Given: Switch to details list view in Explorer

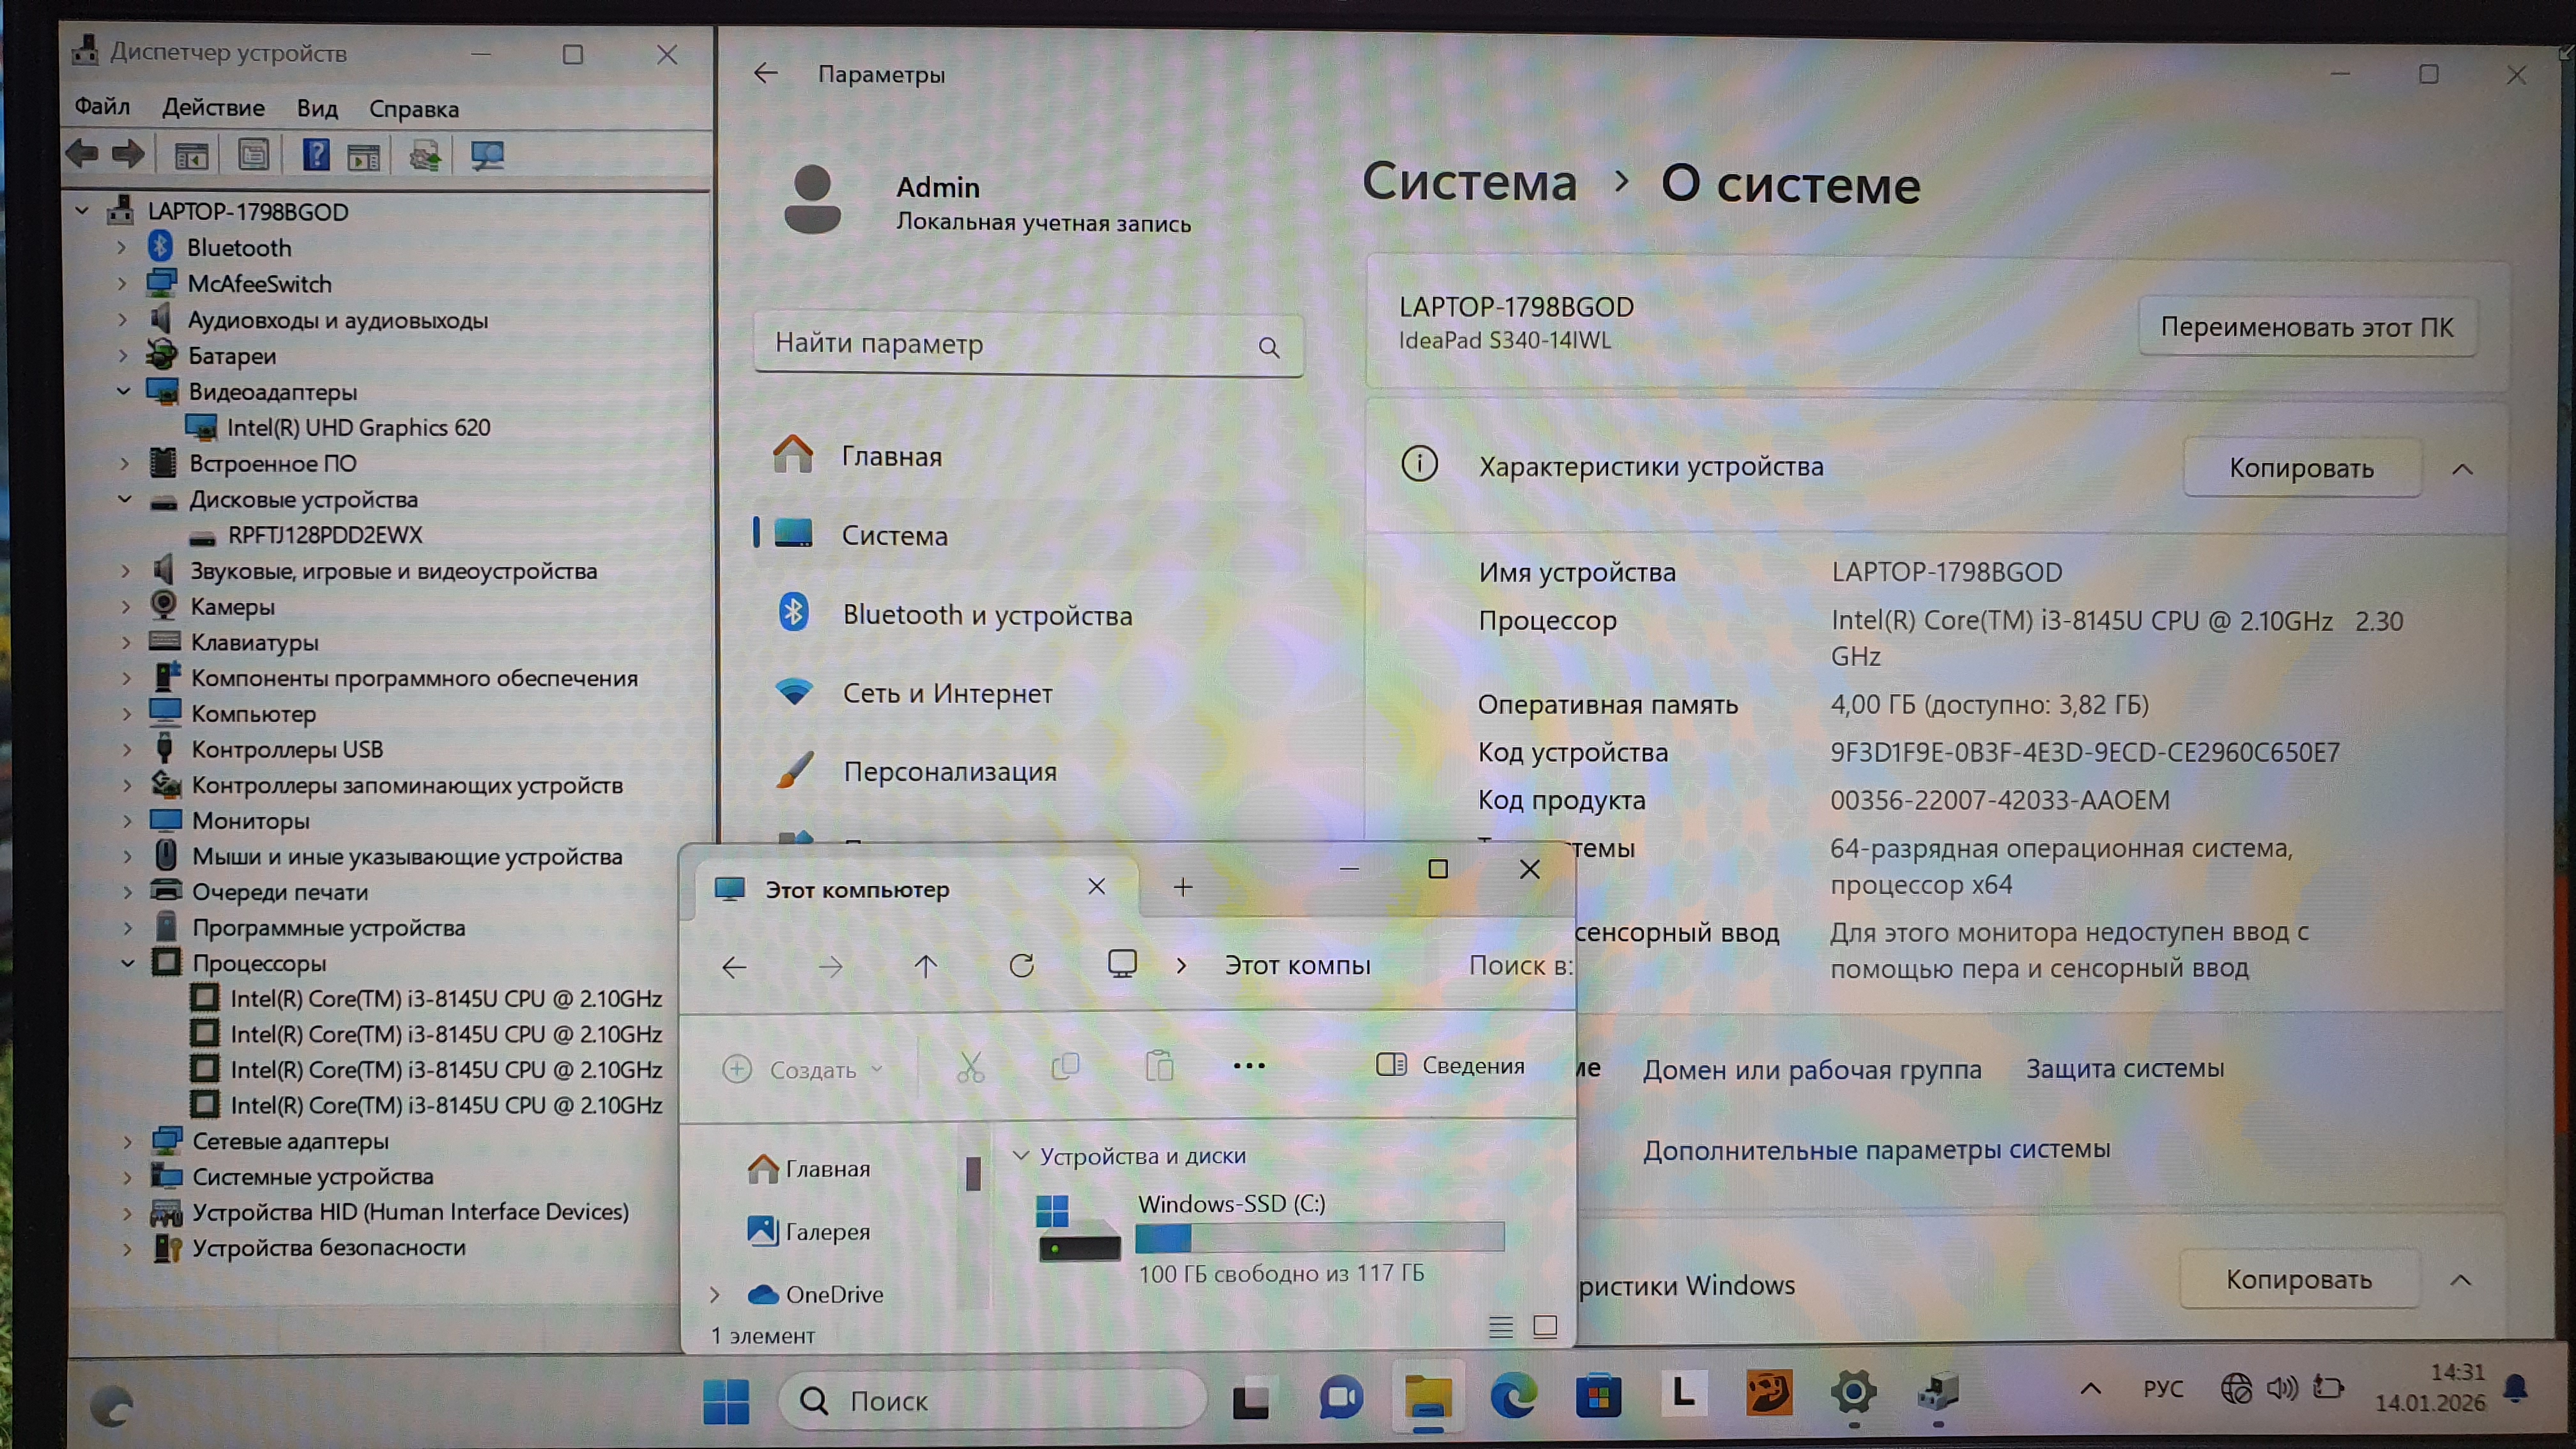Looking at the screenshot, I should pyautogui.click(x=1500, y=1327).
